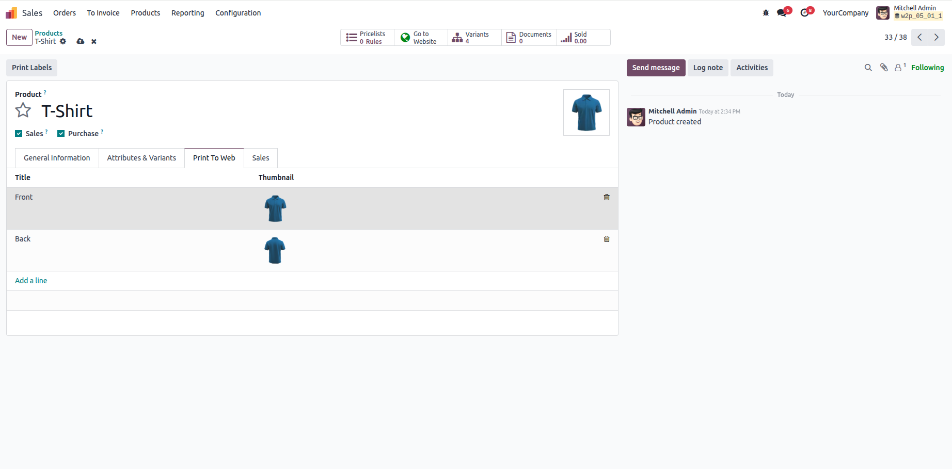Open the Activities button
The height and width of the screenshot is (469, 952).
[752, 68]
